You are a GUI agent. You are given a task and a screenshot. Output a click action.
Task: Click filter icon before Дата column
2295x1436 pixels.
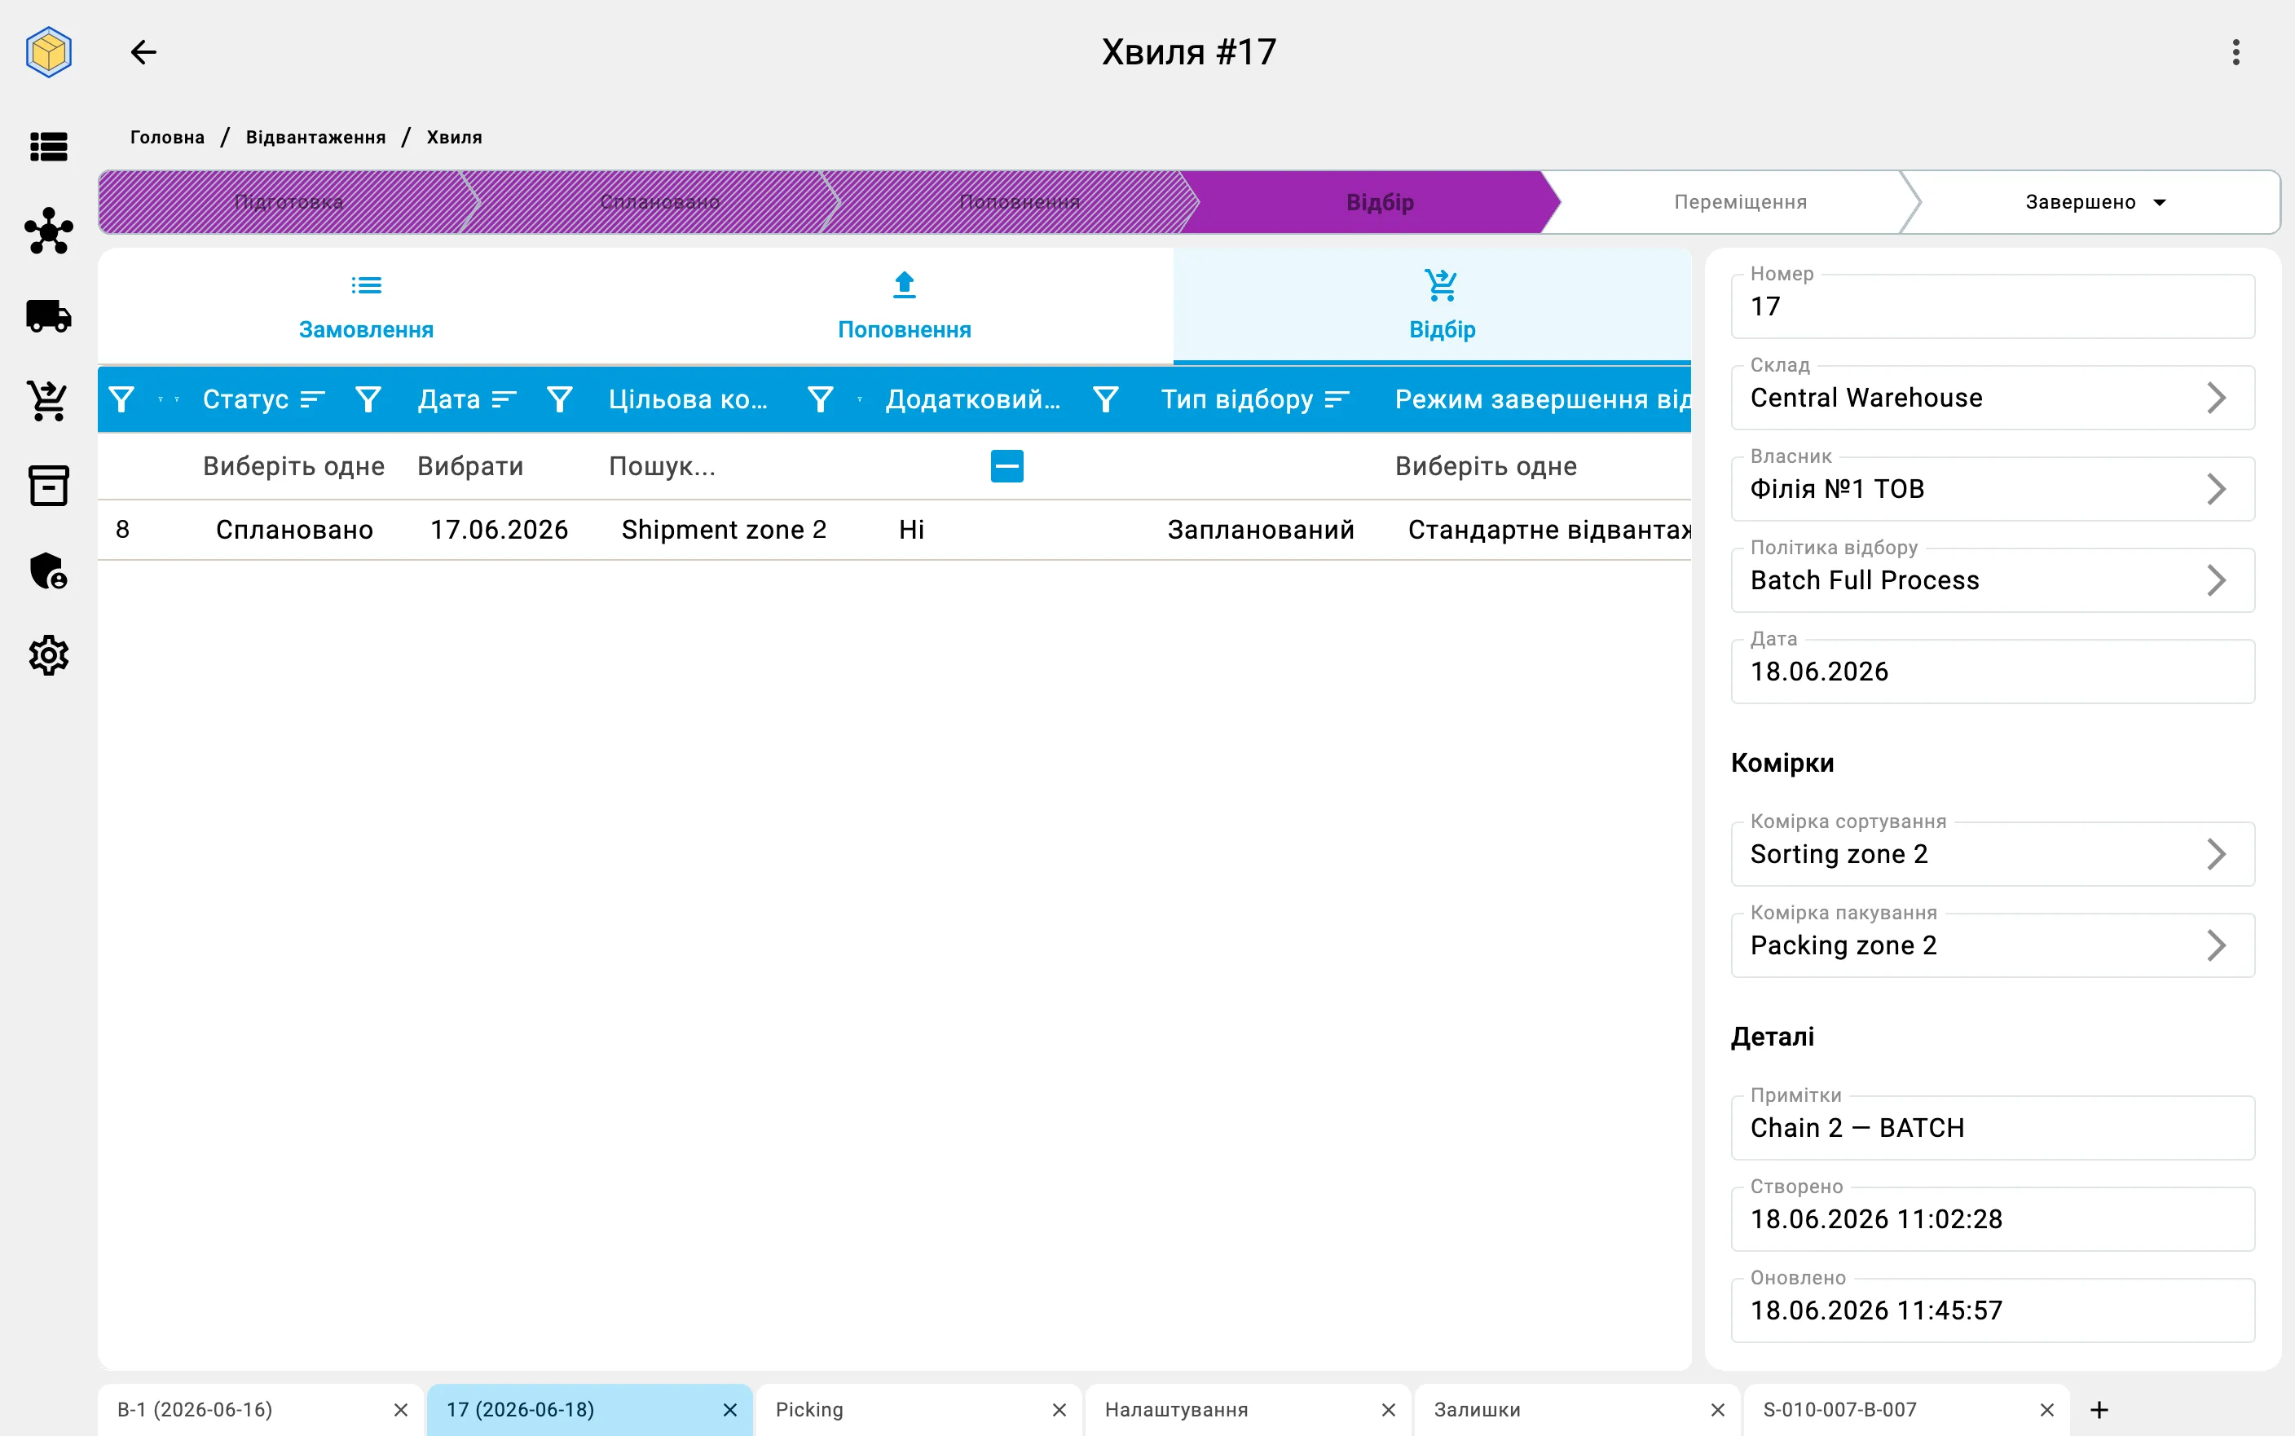click(368, 399)
